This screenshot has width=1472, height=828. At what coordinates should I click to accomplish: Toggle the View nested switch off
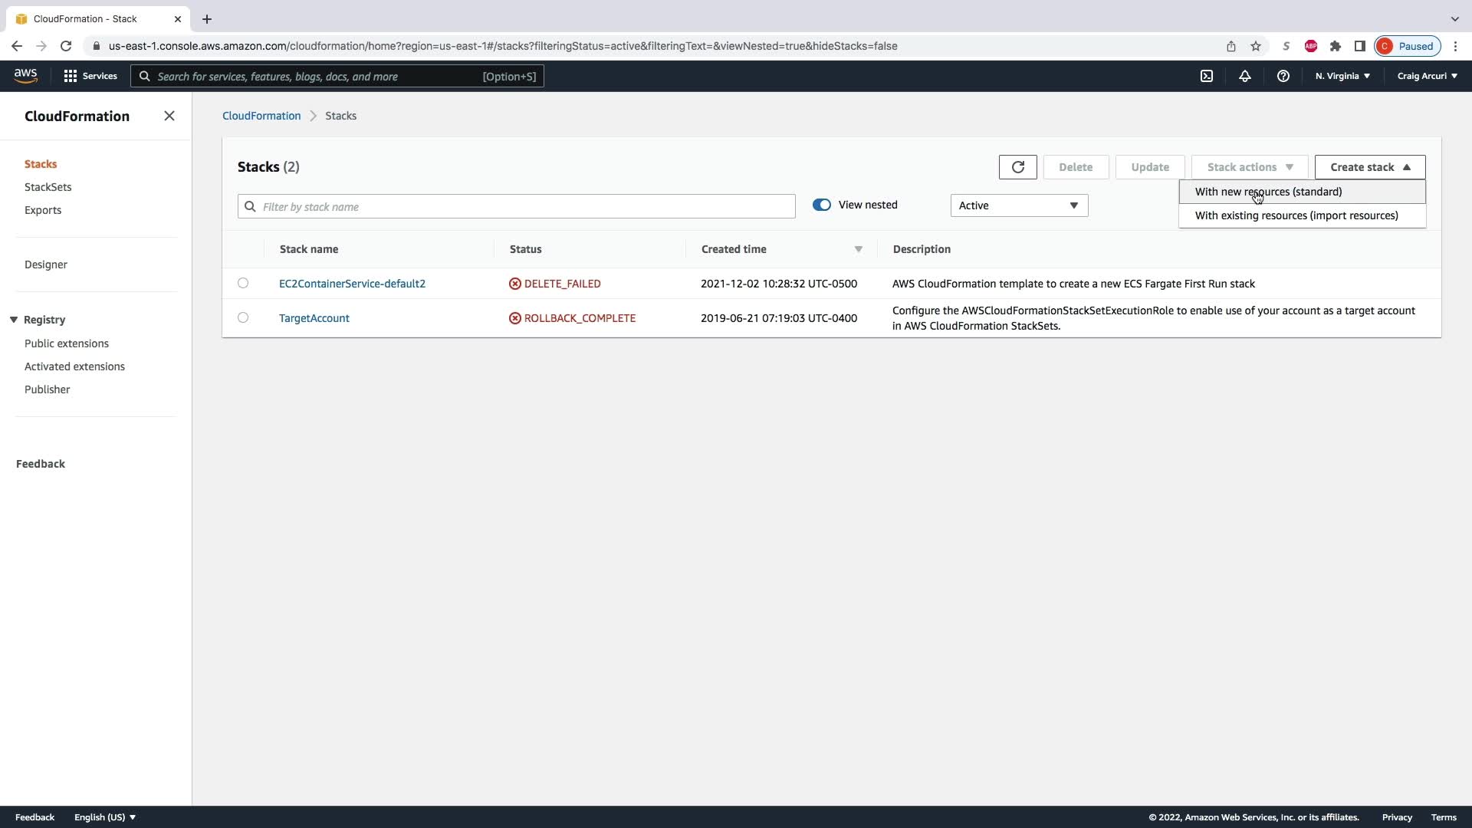pyautogui.click(x=821, y=205)
